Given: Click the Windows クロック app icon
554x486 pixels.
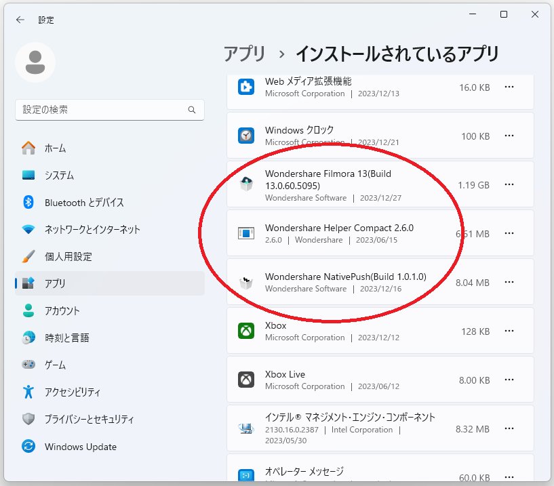Looking at the screenshot, I should (x=246, y=136).
